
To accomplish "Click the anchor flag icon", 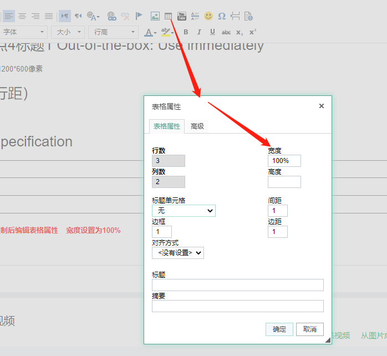I will pos(139,16).
